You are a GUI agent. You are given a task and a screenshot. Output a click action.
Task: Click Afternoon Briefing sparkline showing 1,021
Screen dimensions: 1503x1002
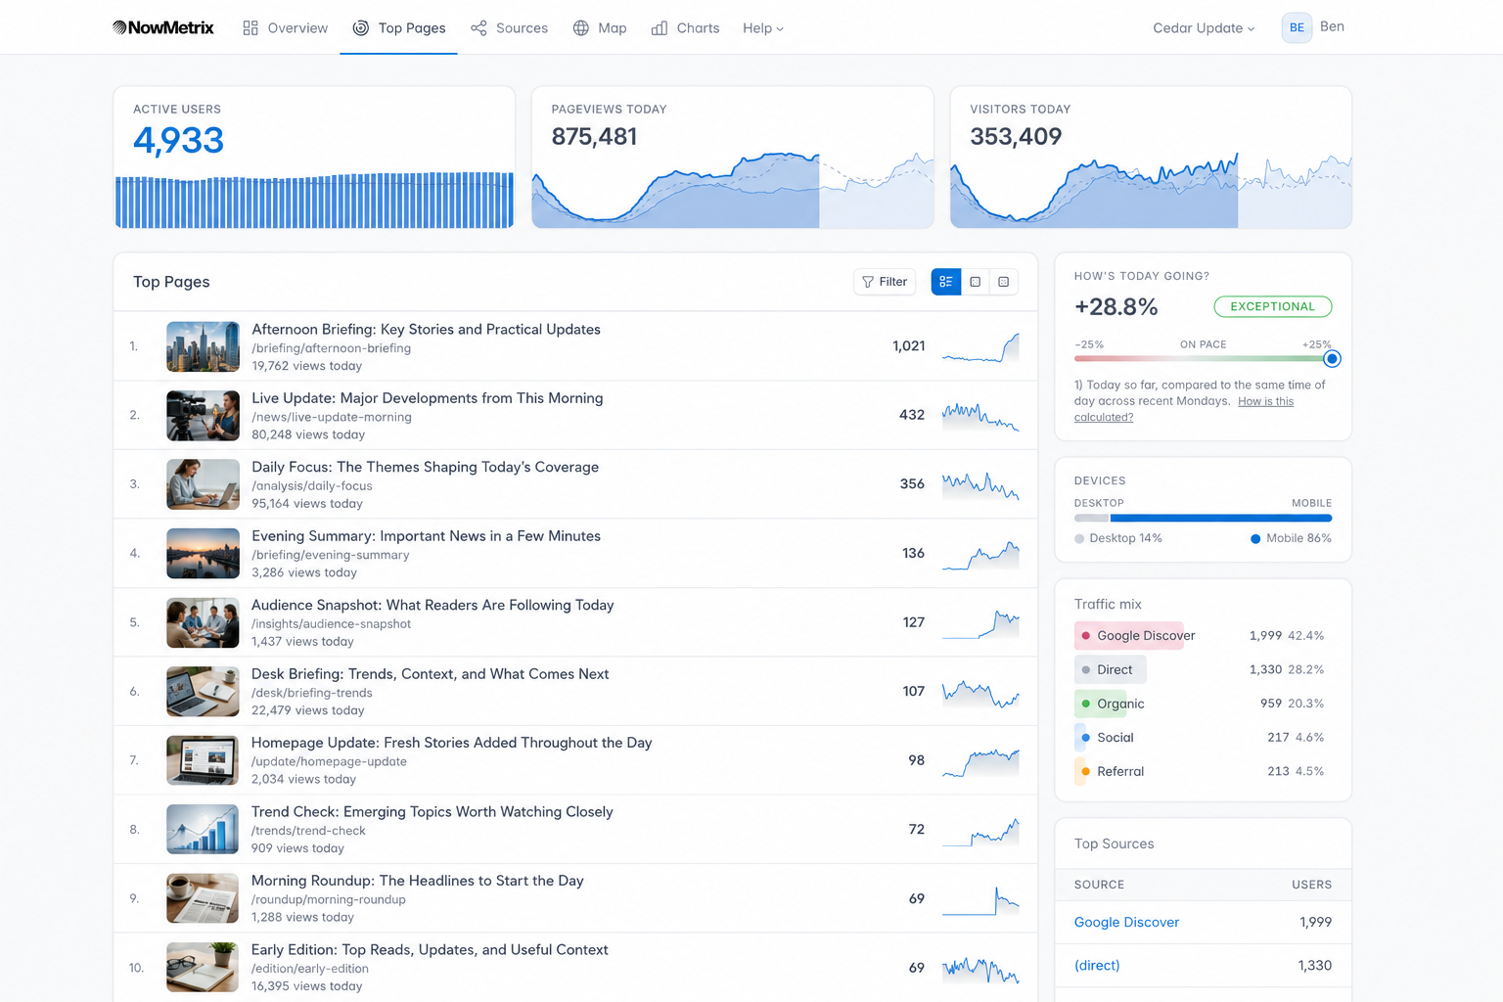[x=980, y=347]
